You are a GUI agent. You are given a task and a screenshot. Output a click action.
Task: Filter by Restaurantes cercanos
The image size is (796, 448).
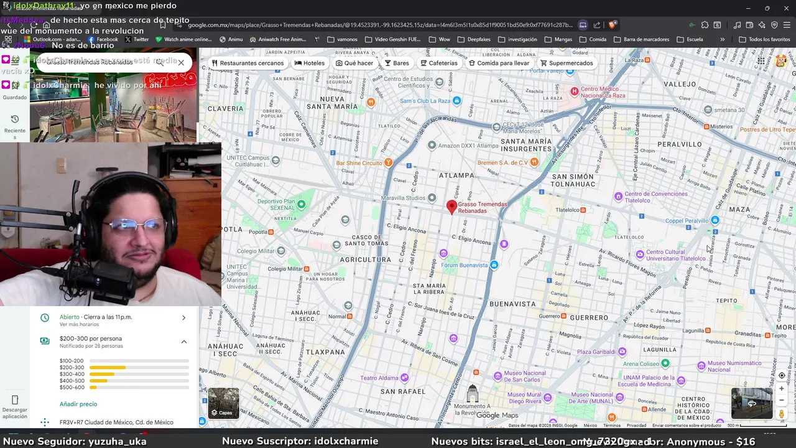coord(248,63)
